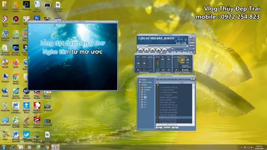Open the No guide dropdown
267x150 pixels.
[185, 70]
